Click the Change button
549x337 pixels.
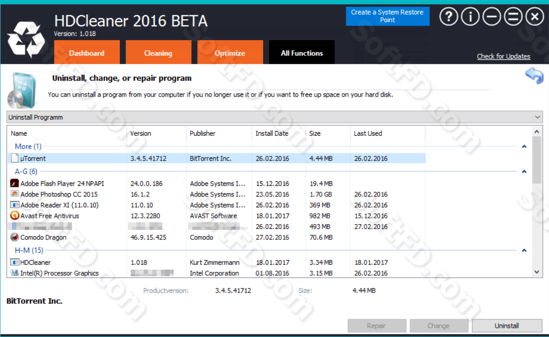[x=439, y=326]
